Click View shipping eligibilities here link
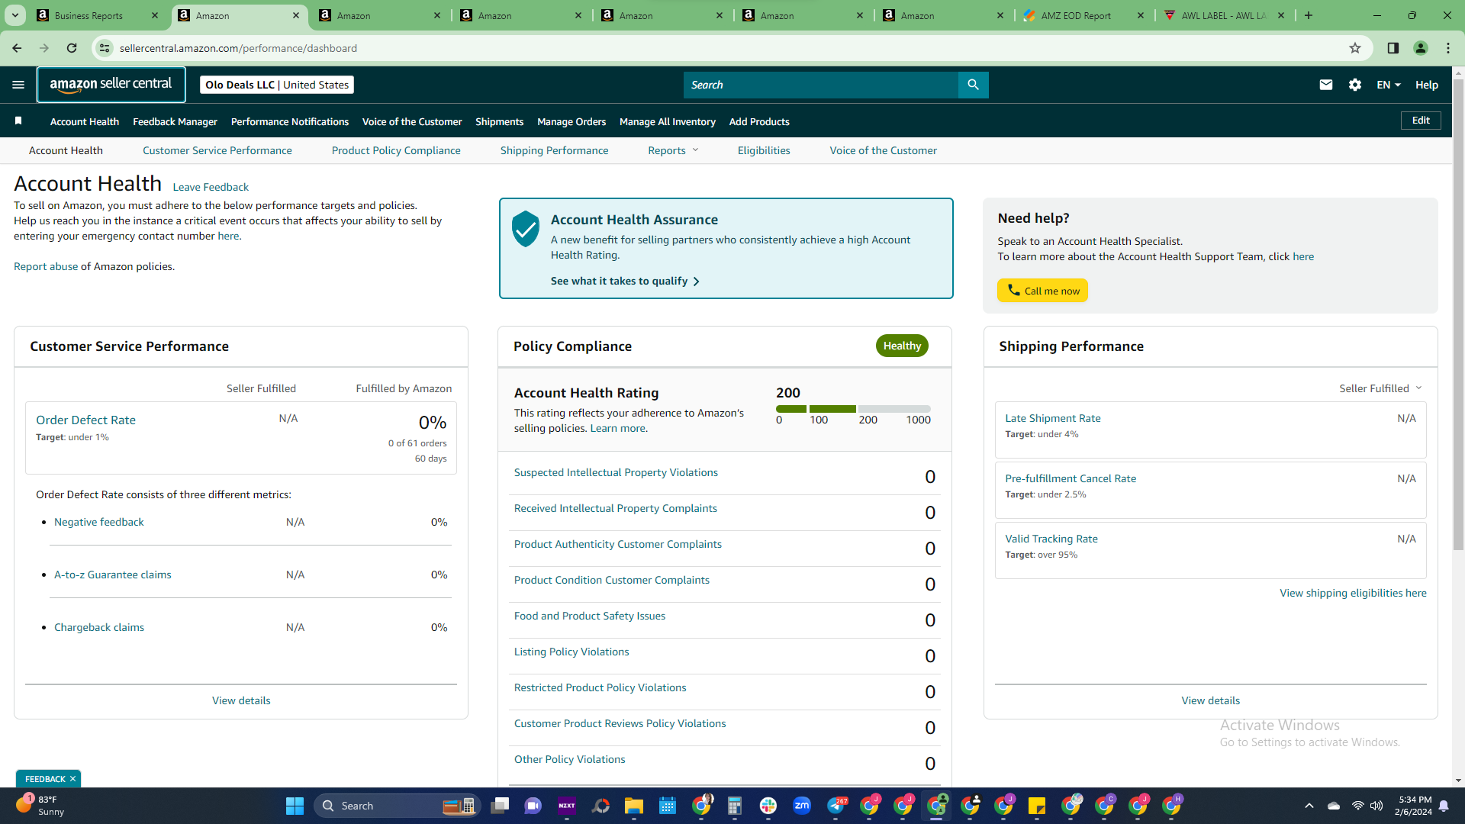Image resolution: width=1465 pixels, height=824 pixels. (x=1353, y=593)
